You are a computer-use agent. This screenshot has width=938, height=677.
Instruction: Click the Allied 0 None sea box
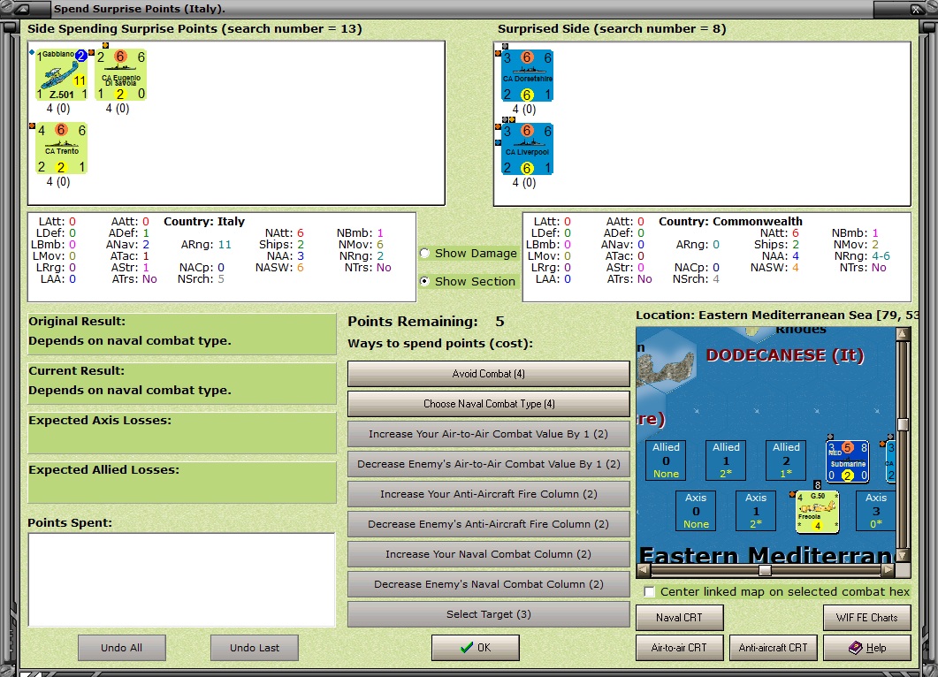[666, 460]
